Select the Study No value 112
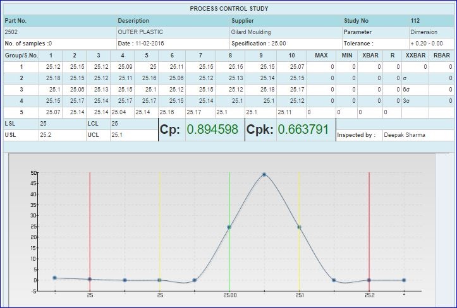 pyautogui.click(x=430, y=20)
